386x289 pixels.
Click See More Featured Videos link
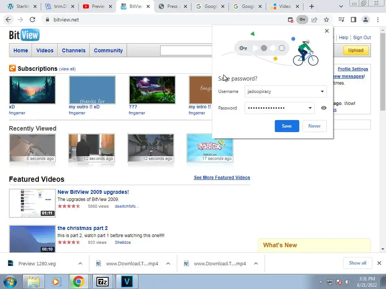click(x=222, y=178)
